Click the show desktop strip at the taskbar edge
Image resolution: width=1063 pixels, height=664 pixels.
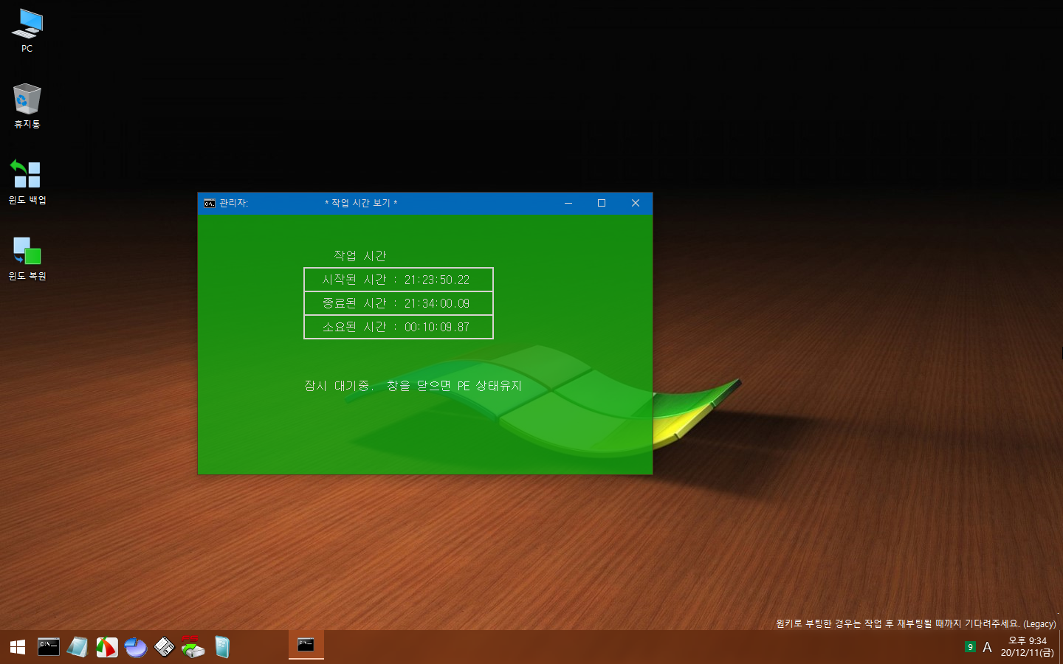pos(1060,647)
